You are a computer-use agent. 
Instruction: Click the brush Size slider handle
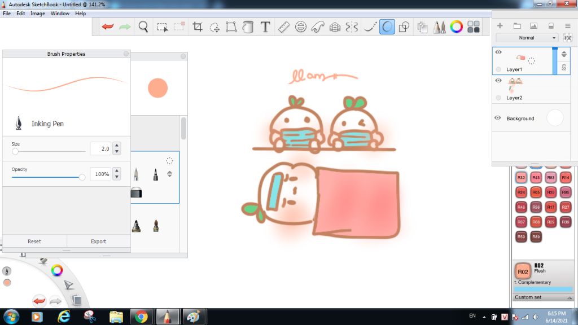coord(15,151)
